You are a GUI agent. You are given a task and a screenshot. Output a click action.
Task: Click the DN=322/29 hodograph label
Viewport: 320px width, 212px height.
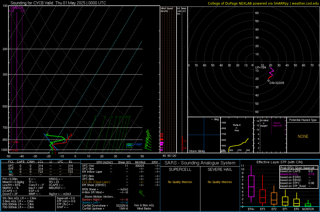click(x=277, y=83)
